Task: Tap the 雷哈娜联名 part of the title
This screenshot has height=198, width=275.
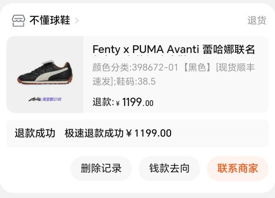Action: click(x=229, y=49)
